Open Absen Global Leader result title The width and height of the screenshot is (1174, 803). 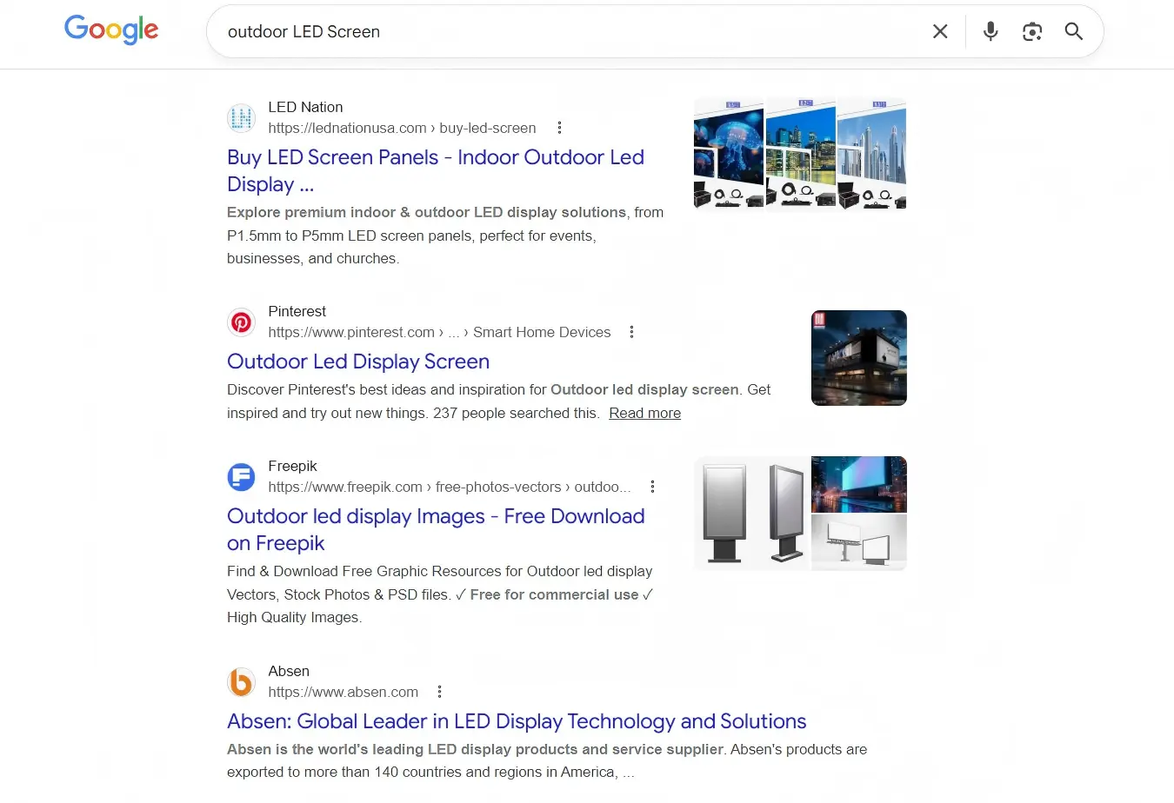pos(517,721)
